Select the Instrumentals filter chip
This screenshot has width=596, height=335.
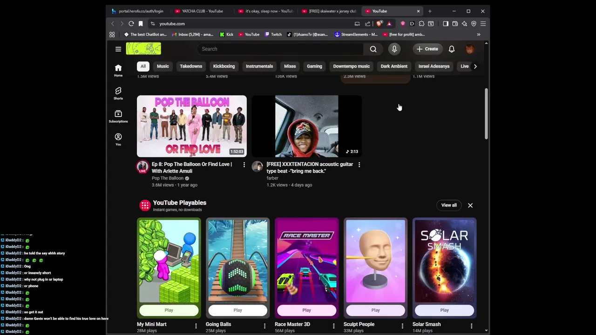click(259, 66)
